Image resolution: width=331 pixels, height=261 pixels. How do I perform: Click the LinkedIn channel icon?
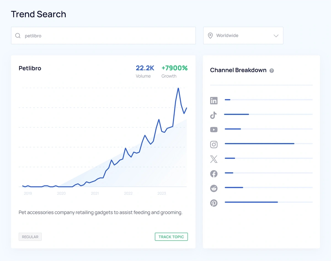(214, 101)
